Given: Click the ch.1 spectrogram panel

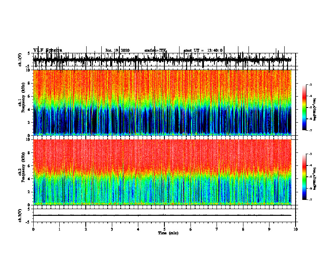Looking at the screenshot, I should [162, 102].
